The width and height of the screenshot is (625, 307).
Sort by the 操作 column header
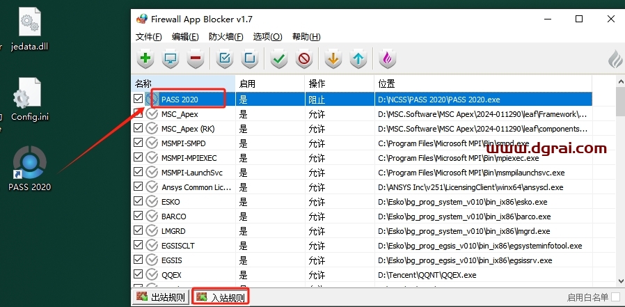340,84
